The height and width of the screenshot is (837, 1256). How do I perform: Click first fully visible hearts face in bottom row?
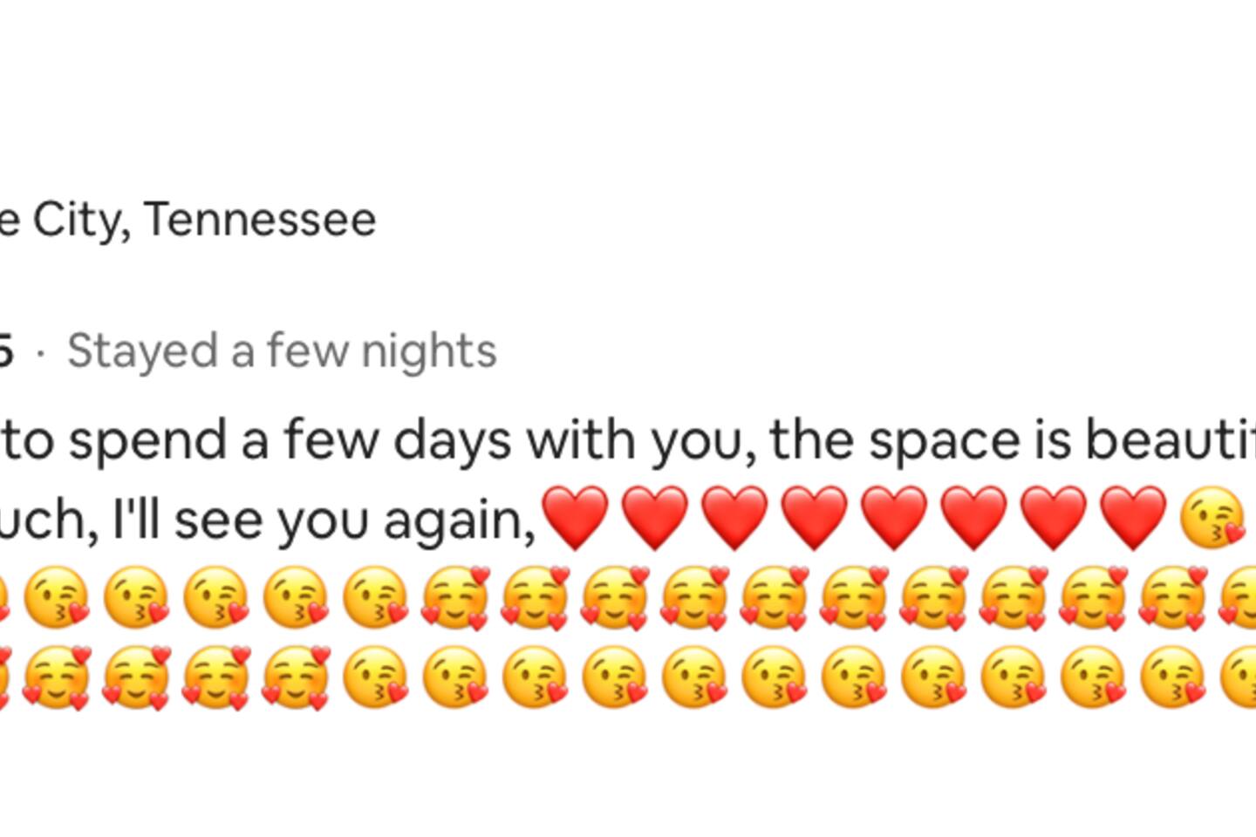click(x=56, y=677)
